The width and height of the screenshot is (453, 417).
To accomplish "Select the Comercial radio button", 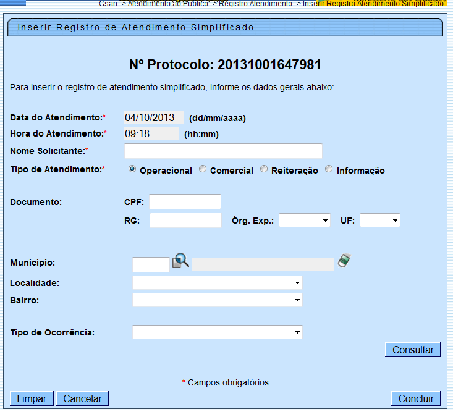I will tap(203, 169).
